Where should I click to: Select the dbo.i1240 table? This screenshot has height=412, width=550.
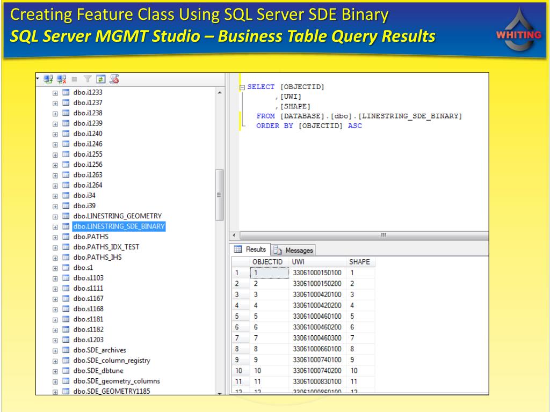click(88, 134)
